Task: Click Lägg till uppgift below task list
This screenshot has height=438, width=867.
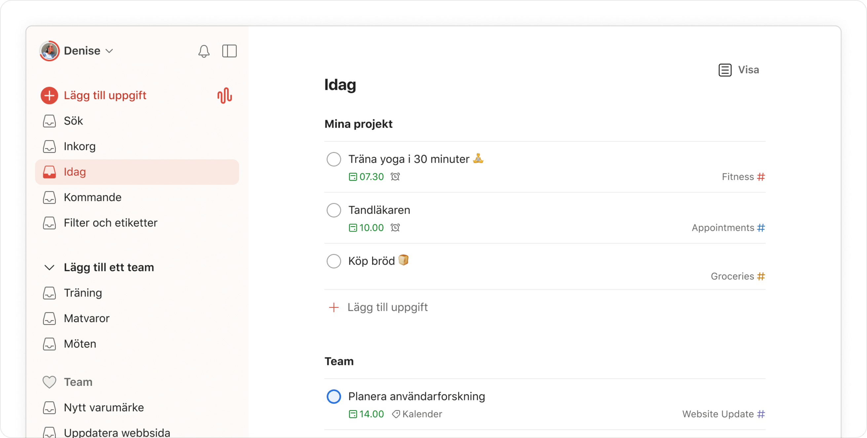Action: (x=387, y=307)
